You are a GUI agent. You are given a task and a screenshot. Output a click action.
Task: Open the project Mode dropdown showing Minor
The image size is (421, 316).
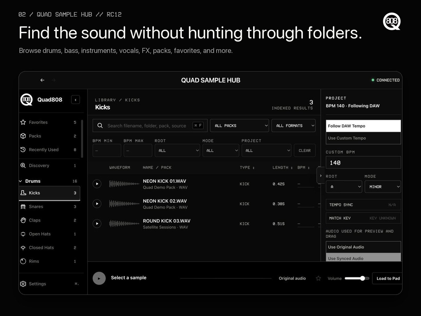click(x=383, y=187)
